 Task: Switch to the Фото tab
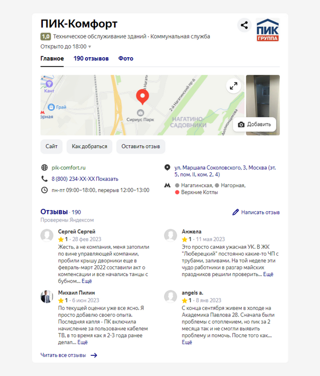[126, 59]
